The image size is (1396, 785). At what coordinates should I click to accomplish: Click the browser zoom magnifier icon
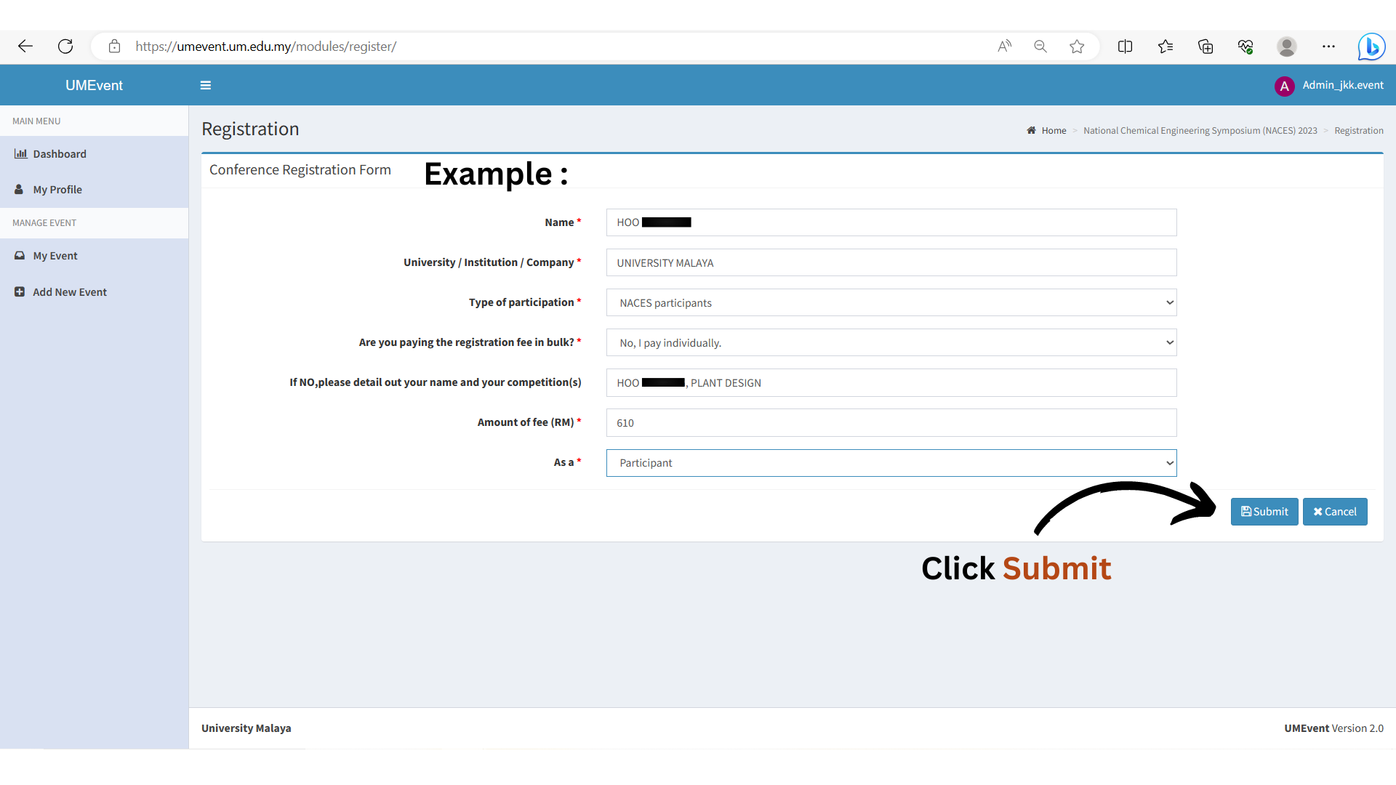tap(1040, 47)
